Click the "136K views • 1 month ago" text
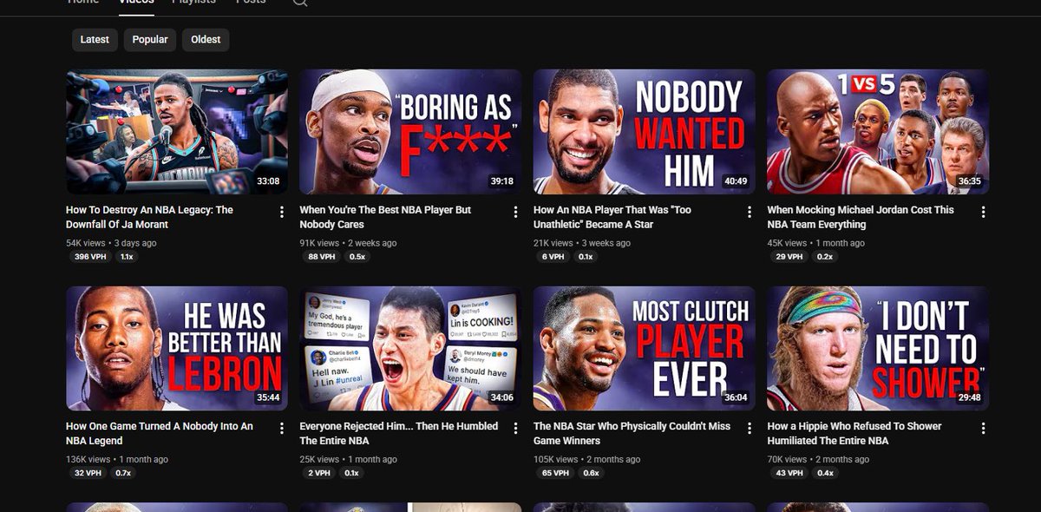1041x512 pixels. click(117, 459)
